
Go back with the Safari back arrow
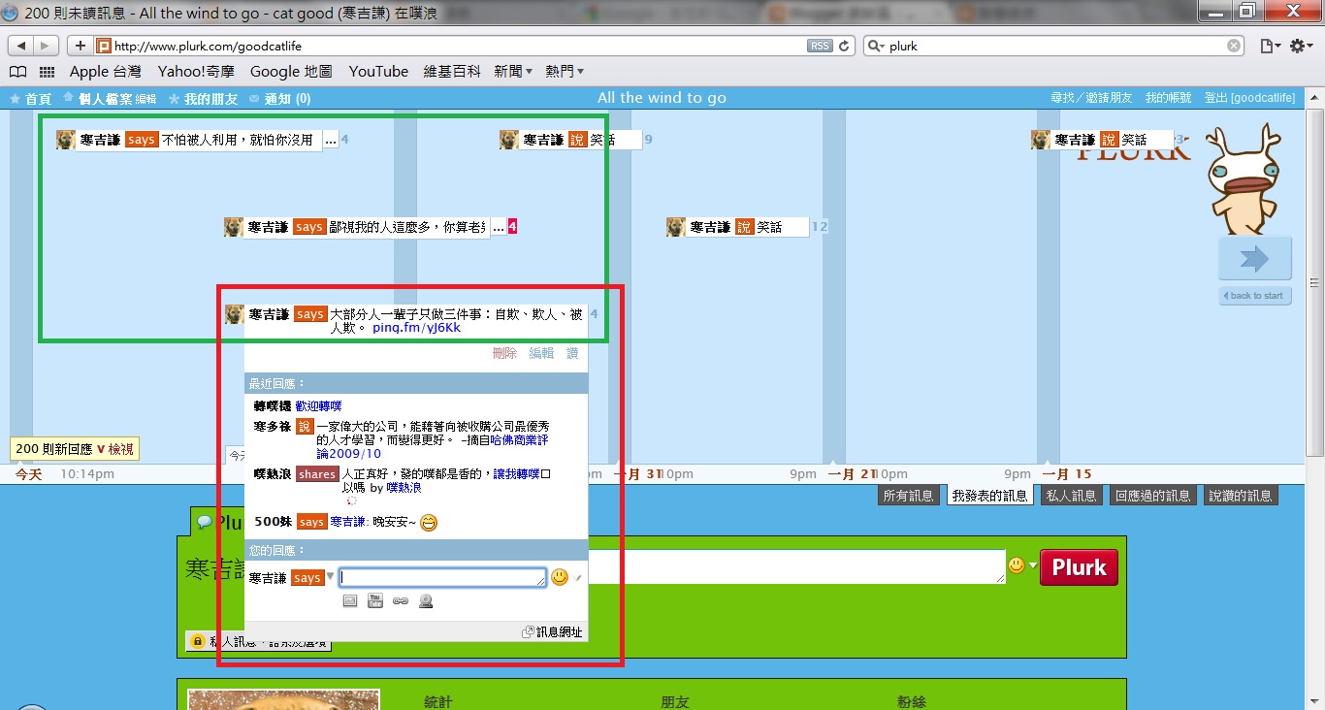coord(21,46)
